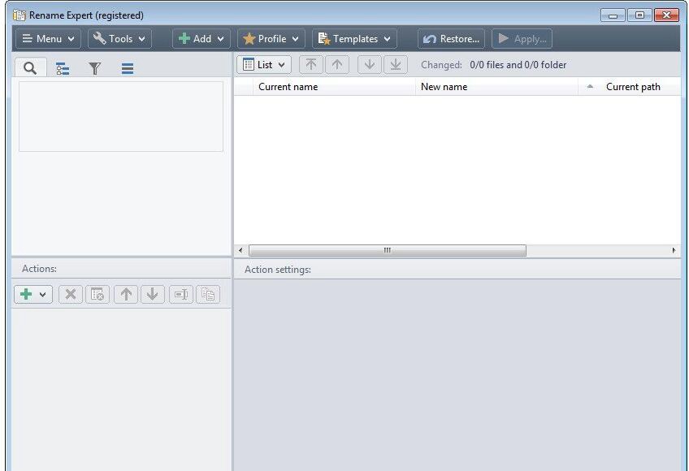Sort by New name column header
This screenshot has width=689, height=471.
tap(496, 87)
